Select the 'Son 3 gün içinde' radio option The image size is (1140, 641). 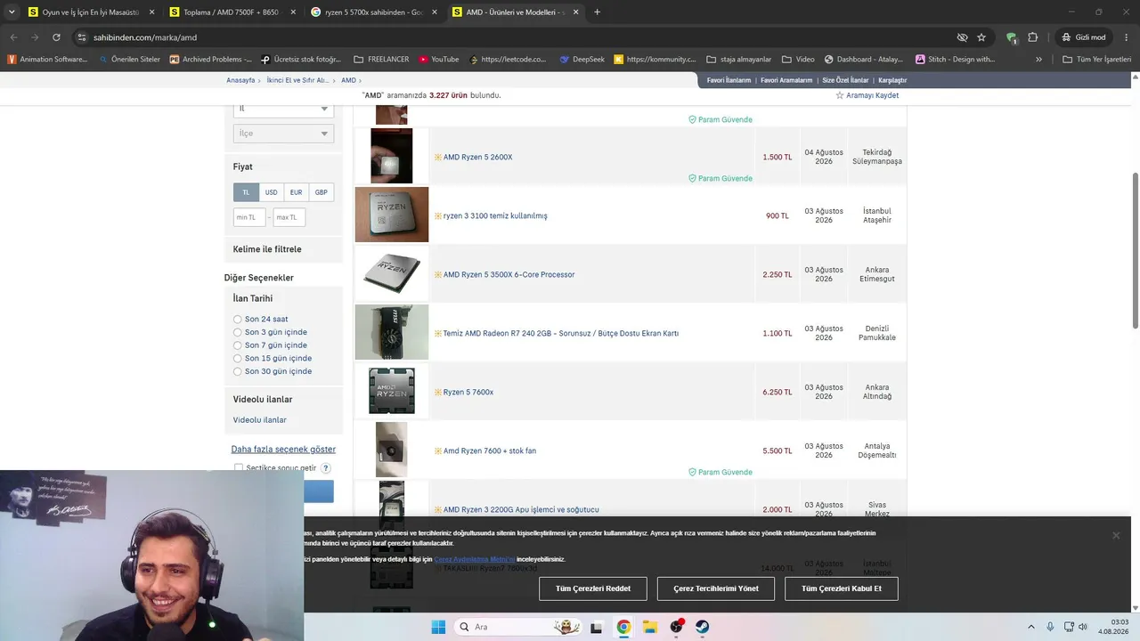click(x=238, y=332)
